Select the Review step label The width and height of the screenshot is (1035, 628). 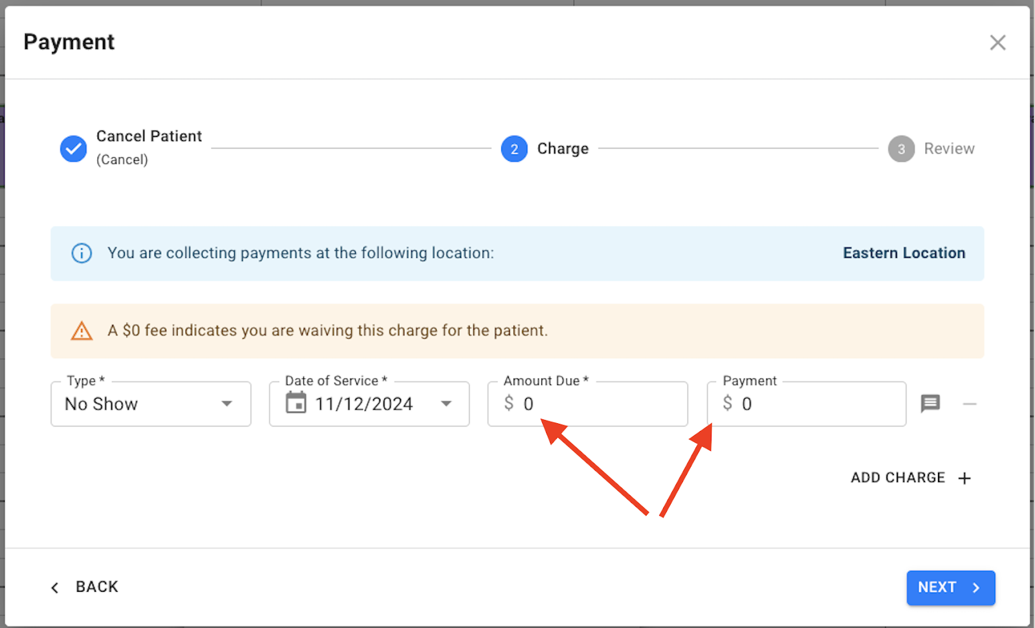pyautogui.click(x=949, y=149)
